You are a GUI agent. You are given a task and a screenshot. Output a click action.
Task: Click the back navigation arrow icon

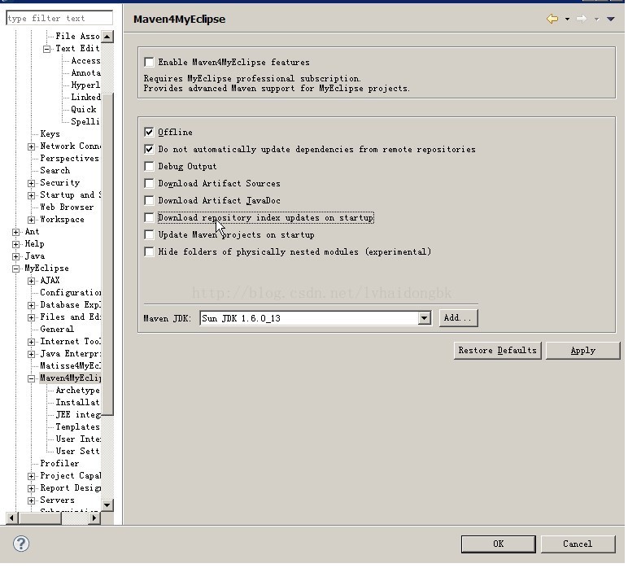[552, 19]
